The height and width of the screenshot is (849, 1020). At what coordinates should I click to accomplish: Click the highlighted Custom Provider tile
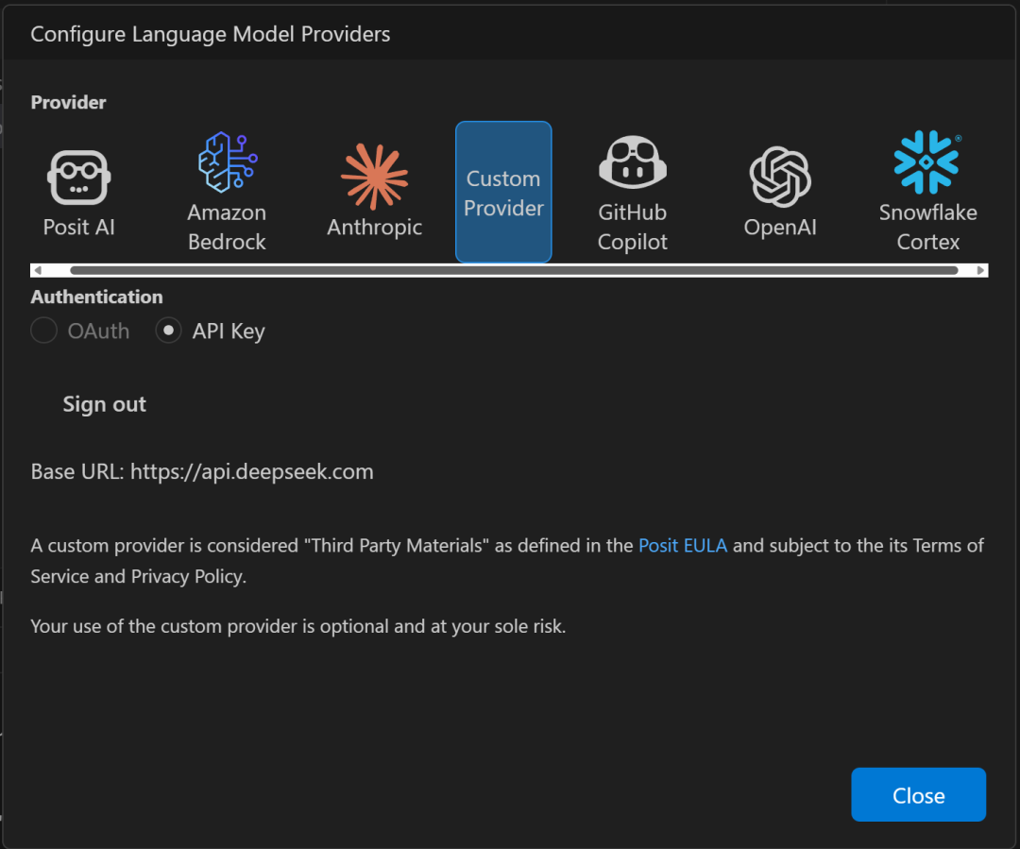503,192
